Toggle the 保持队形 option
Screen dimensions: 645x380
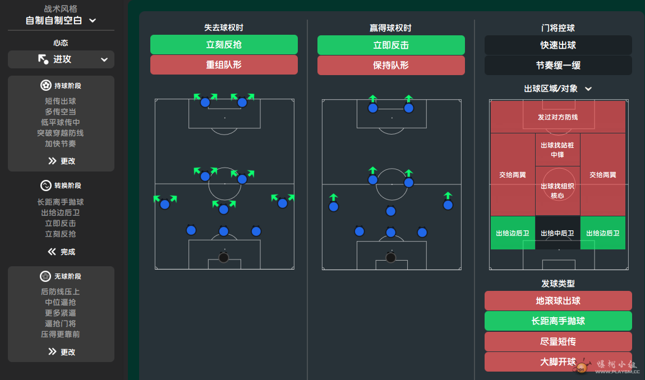point(391,66)
